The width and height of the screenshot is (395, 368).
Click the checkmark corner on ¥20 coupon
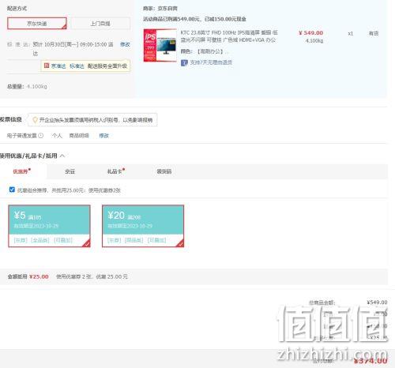click(180, 243)
